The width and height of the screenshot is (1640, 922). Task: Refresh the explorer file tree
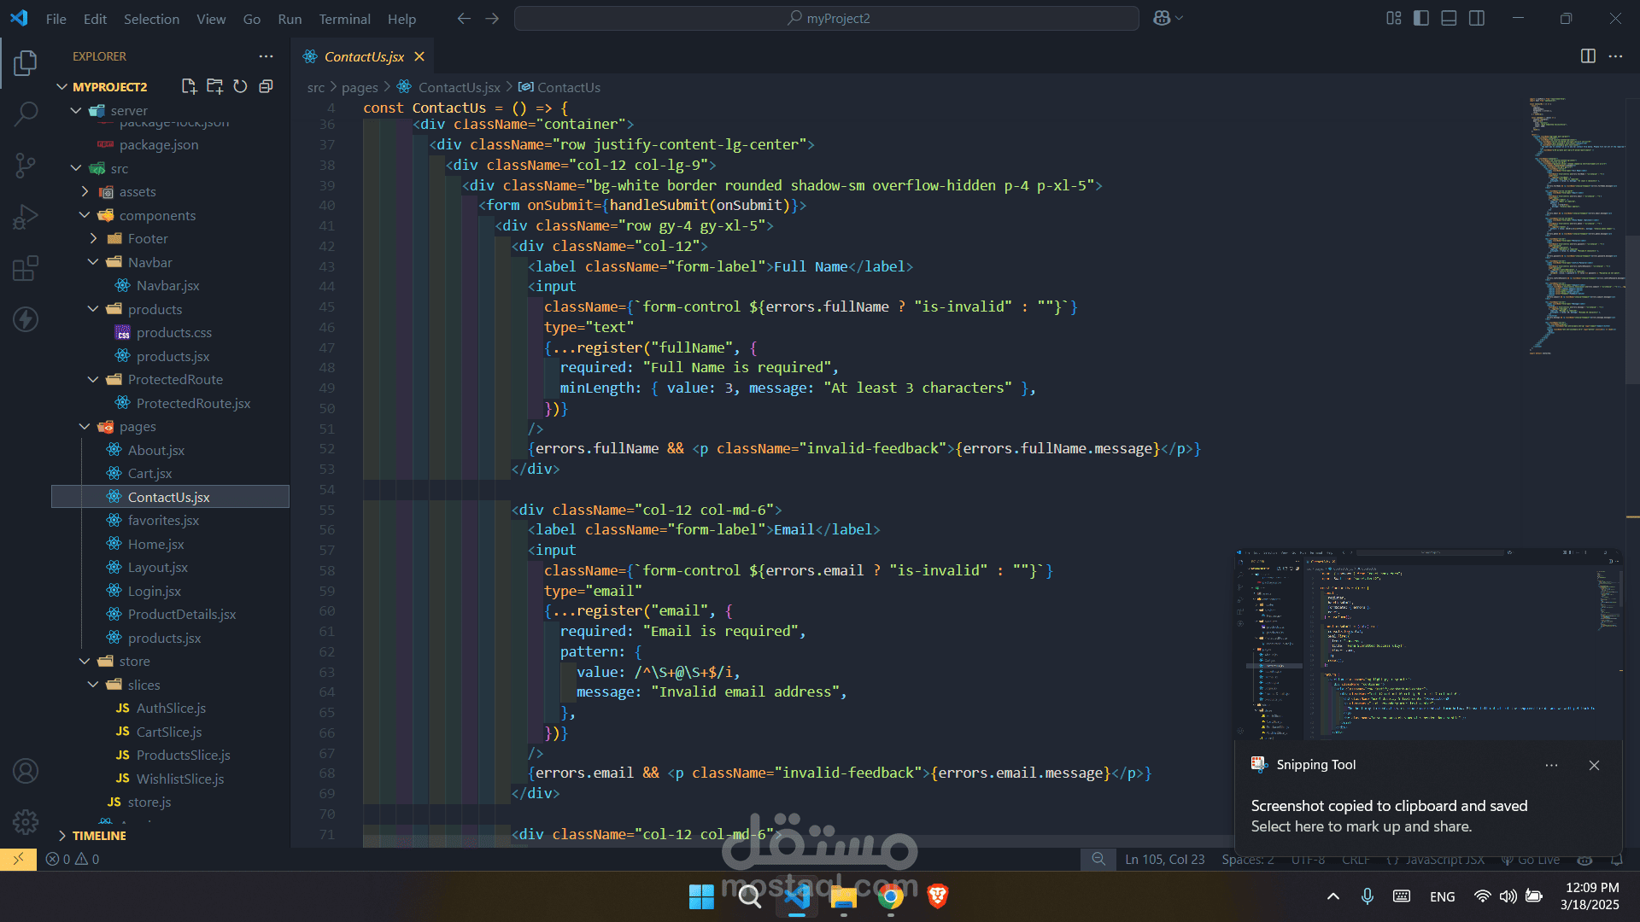[240, 86]
